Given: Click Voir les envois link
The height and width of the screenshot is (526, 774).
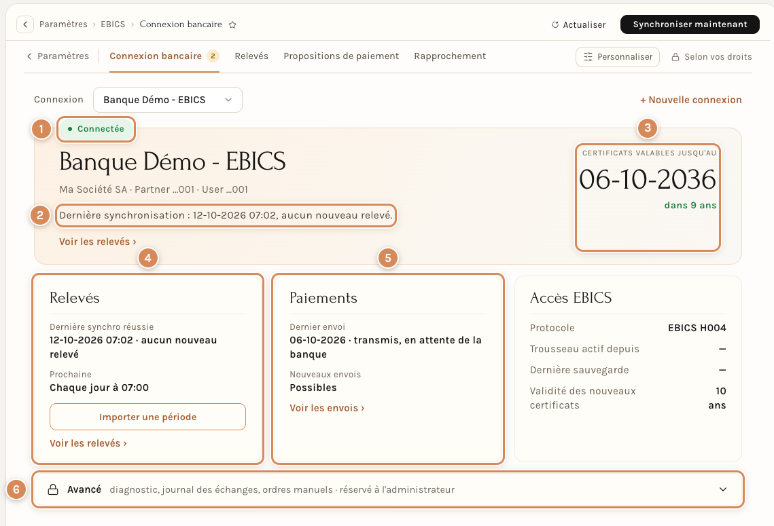Looking at the screenshot, I should pos(327,408).
